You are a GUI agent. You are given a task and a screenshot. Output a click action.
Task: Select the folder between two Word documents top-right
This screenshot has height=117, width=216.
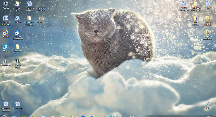coord(196,6)
